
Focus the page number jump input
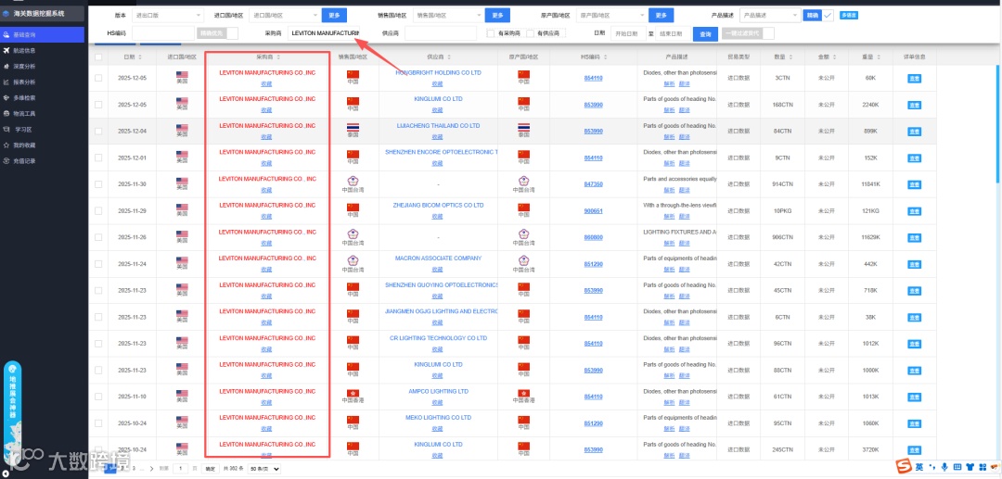tap(180, 469)
